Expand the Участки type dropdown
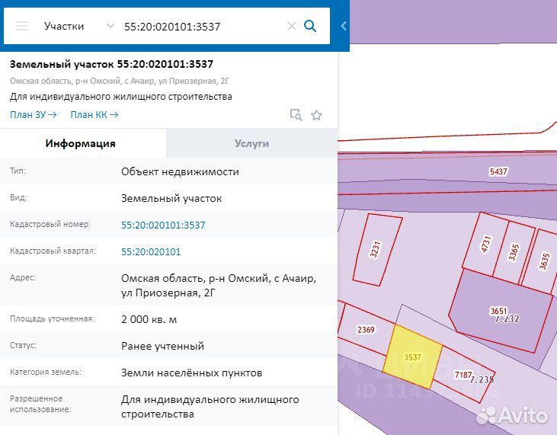This screenshot has height=435, width=557. point(110,26)
